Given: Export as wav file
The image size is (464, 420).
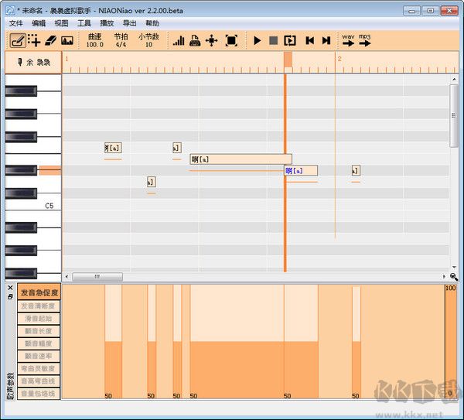Looking at the screenshot, I should tap(348, 40).
